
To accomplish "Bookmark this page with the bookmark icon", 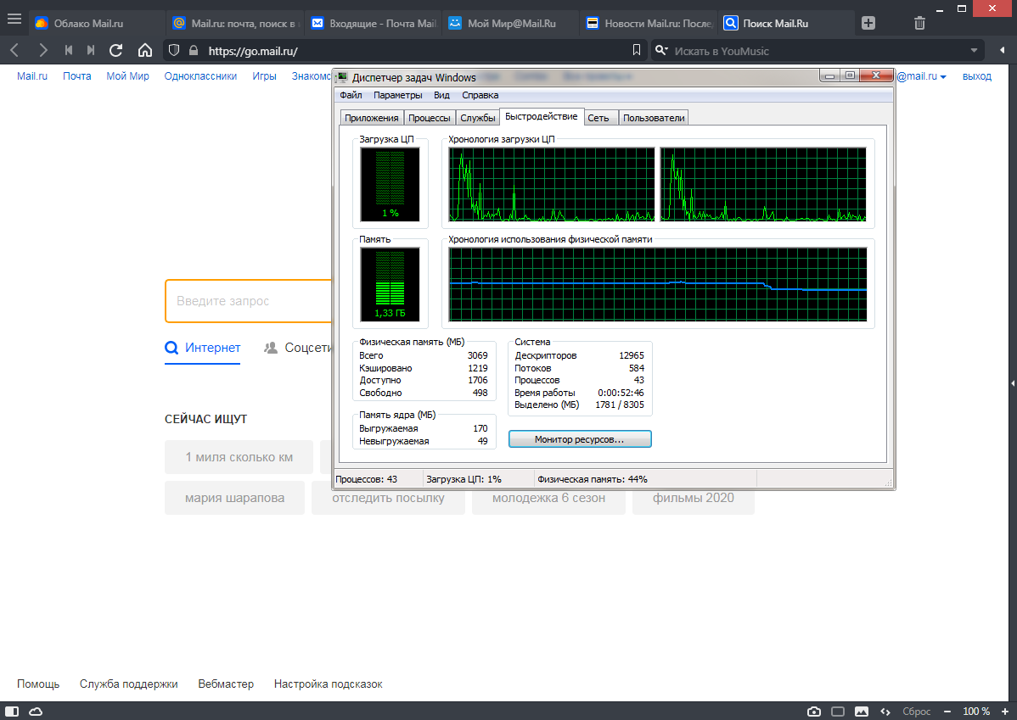I will (637, 51).
